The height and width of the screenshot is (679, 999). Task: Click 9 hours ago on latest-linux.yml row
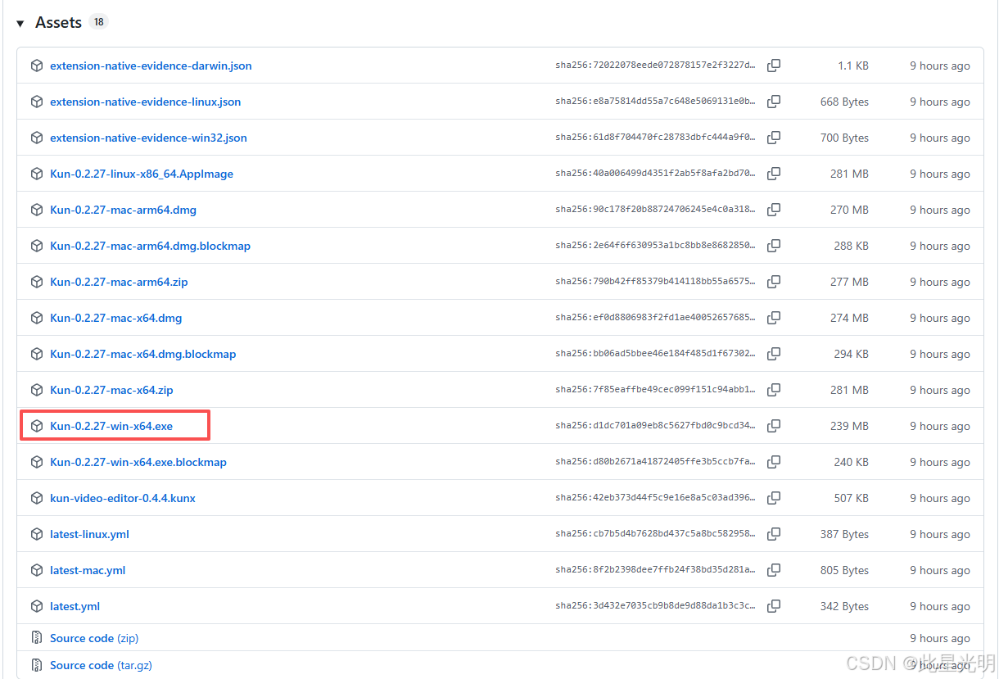click(940, 534)
